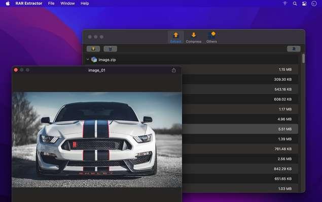Select the row with size 1.17 MB
Viewport: 322px width, 202px height.
coord(240,109)
